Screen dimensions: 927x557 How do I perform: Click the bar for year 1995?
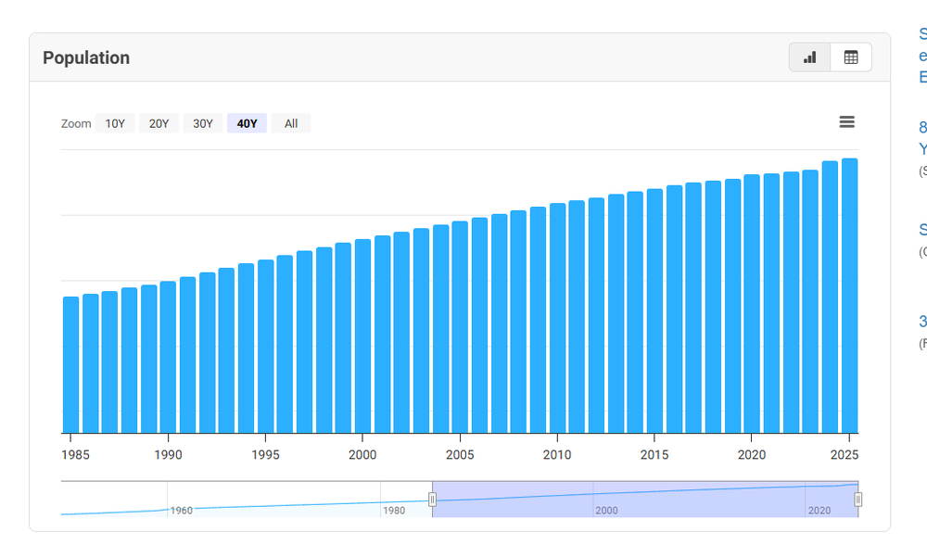[x=265, y=347]
